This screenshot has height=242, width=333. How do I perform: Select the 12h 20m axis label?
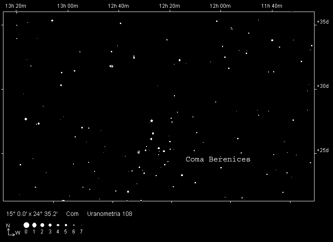(169, 6)
